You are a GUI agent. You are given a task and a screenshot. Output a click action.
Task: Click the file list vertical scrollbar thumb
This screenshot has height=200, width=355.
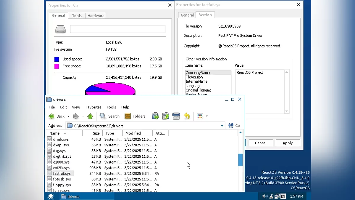(241, 160)
